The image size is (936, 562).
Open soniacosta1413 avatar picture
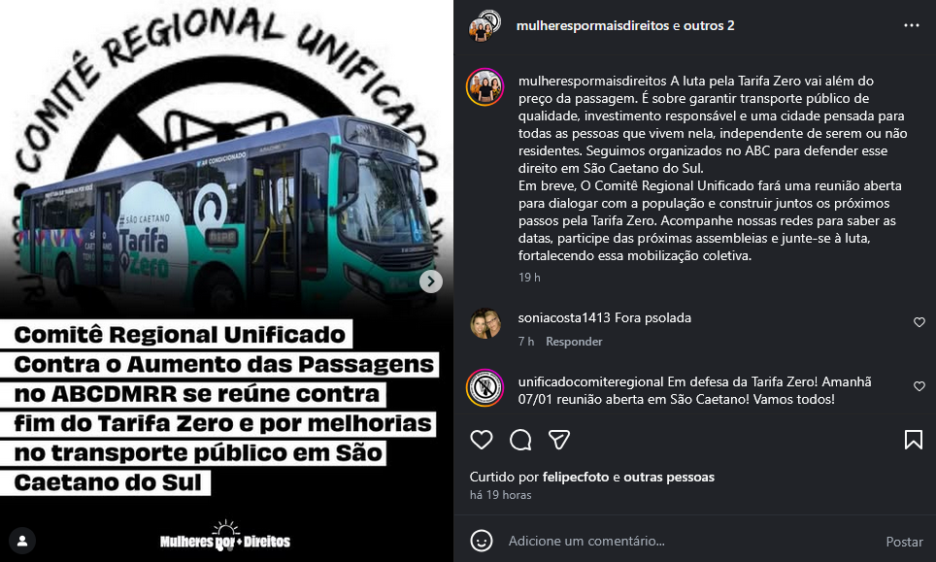coord(485,323)
